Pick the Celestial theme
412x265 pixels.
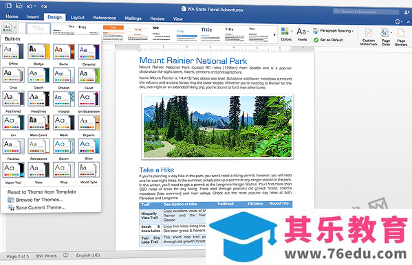[x=89, y=52]
